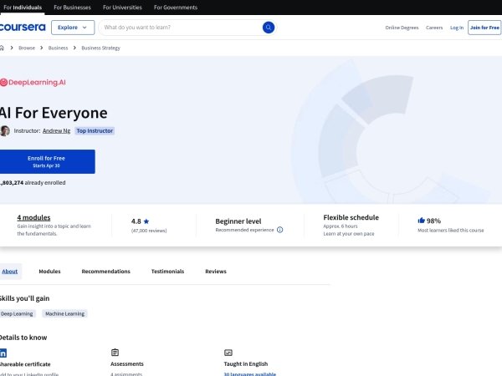Open Online Degrees link
Viewport: 502px width, 376px height.
(x=402, y=28)
